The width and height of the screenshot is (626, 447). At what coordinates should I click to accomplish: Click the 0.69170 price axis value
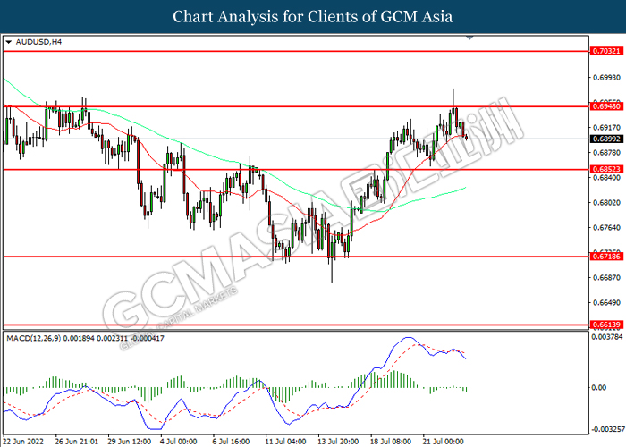[x=607, y=128]
